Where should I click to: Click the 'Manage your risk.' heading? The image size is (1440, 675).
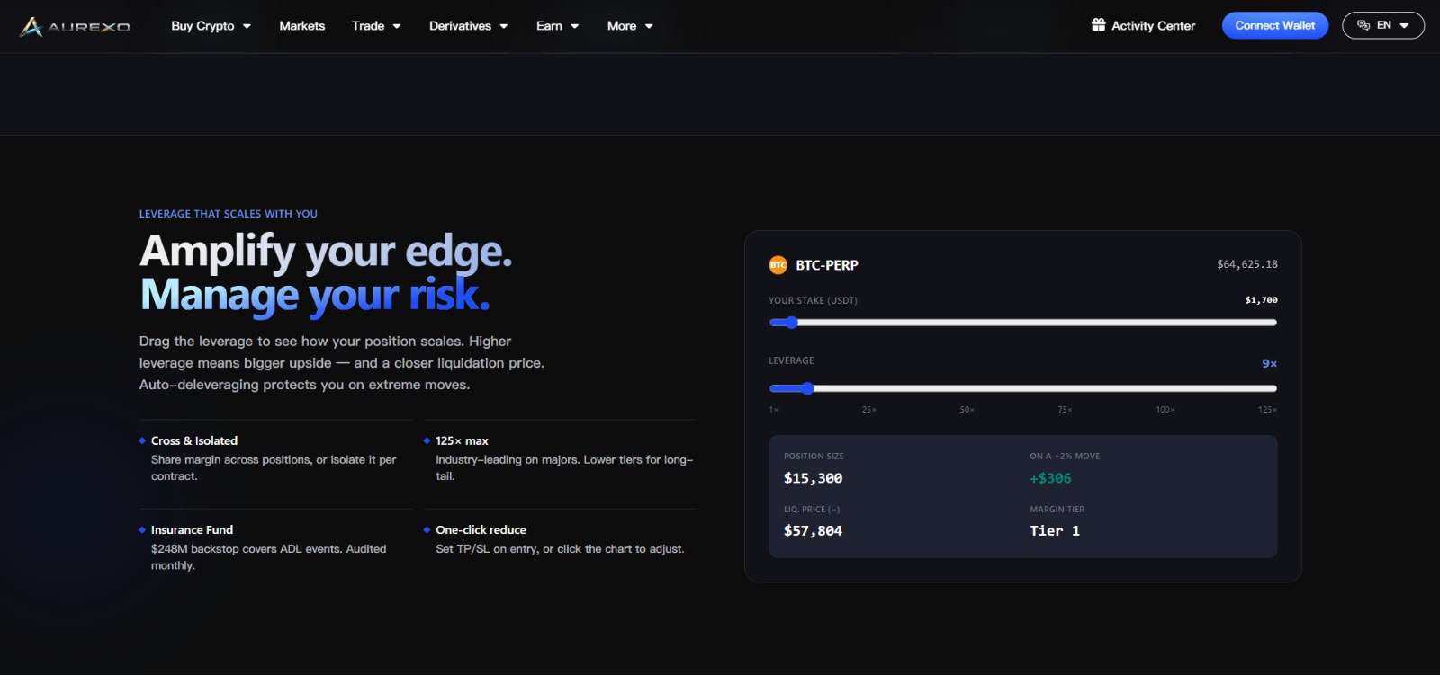coord(315,295)
